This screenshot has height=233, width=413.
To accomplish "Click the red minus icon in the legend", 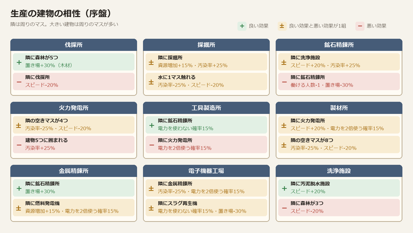I will click(x=360, y=26).
